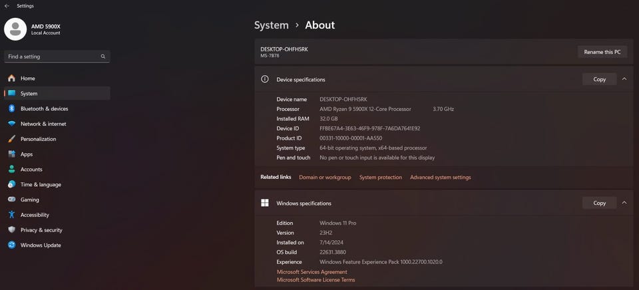
Task: Open Personalization brush icon
Action: pyautogui.click(x=11, y=139)
